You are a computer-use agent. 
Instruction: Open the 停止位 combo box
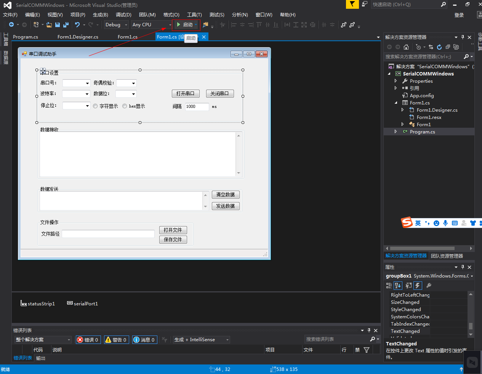[x=76, y=106]
